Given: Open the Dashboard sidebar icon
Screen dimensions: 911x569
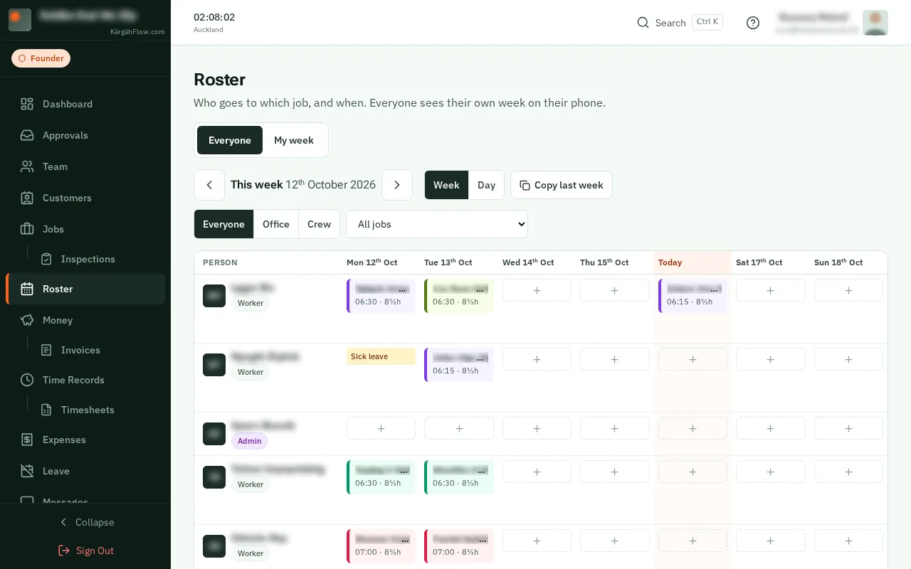Looking at the screenshot, I should [x=27, y=104].
